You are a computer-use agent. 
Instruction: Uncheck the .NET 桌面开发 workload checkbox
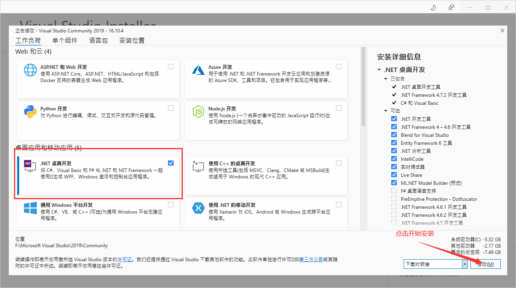(x=171, y=163)
